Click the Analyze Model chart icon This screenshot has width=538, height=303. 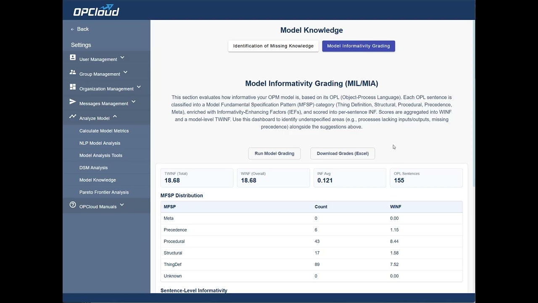pyautogui.click(x=73, y=117)
